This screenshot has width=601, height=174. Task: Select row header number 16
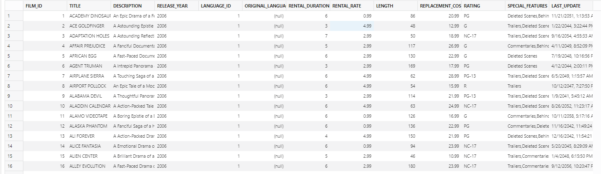14,166
